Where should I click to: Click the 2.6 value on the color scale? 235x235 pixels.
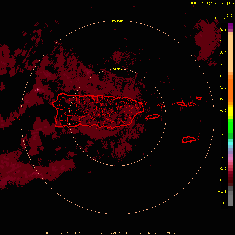(x=223, y=134)
